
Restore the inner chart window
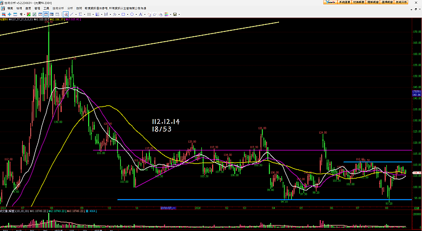point(417,9)
